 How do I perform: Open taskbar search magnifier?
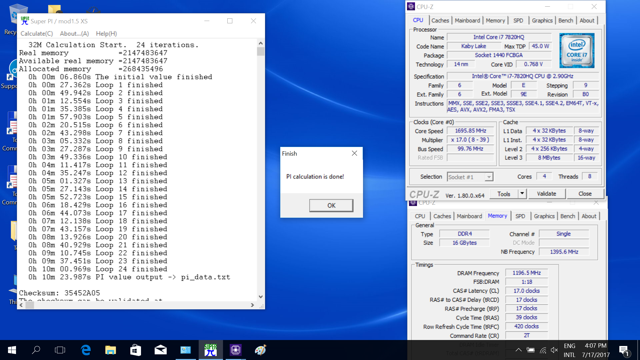pos(36,350)
